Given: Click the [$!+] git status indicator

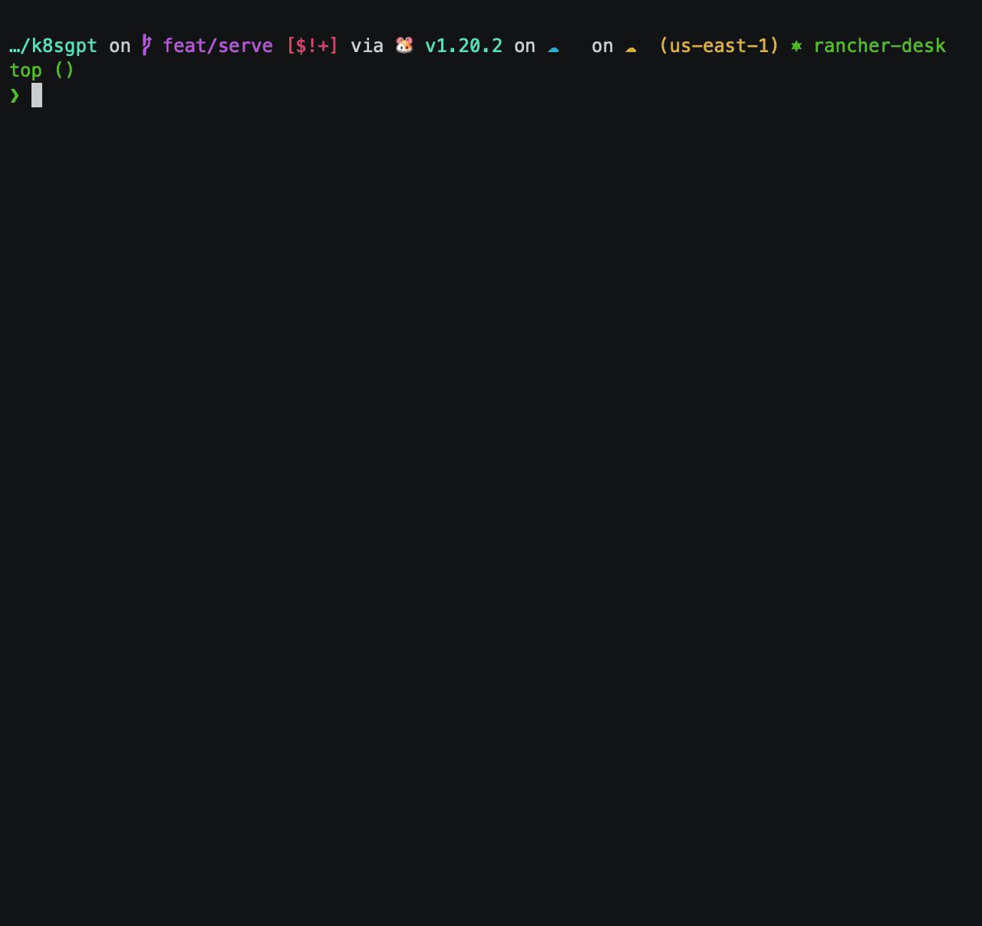Looking at the screenshot, I should 312,45.
